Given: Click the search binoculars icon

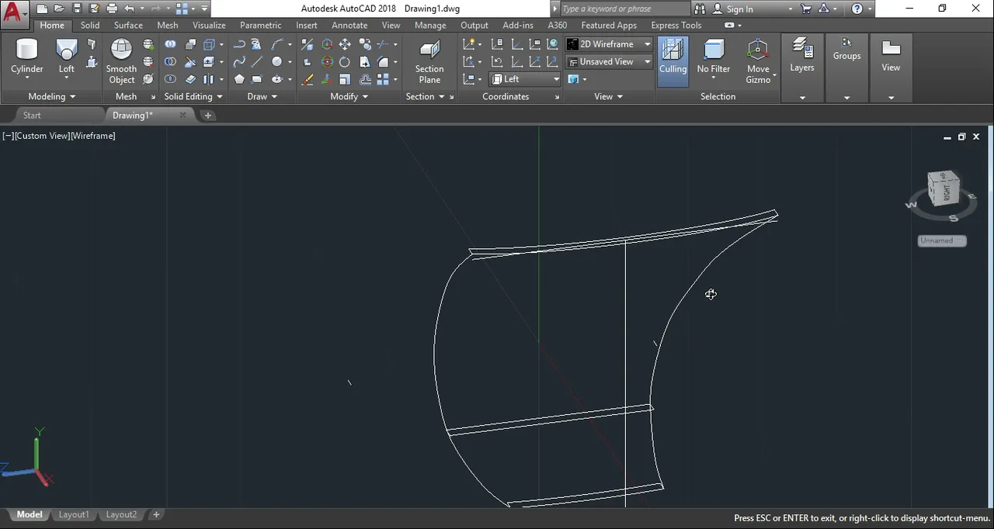Looking at the screenshot, I should pos(700,9).
